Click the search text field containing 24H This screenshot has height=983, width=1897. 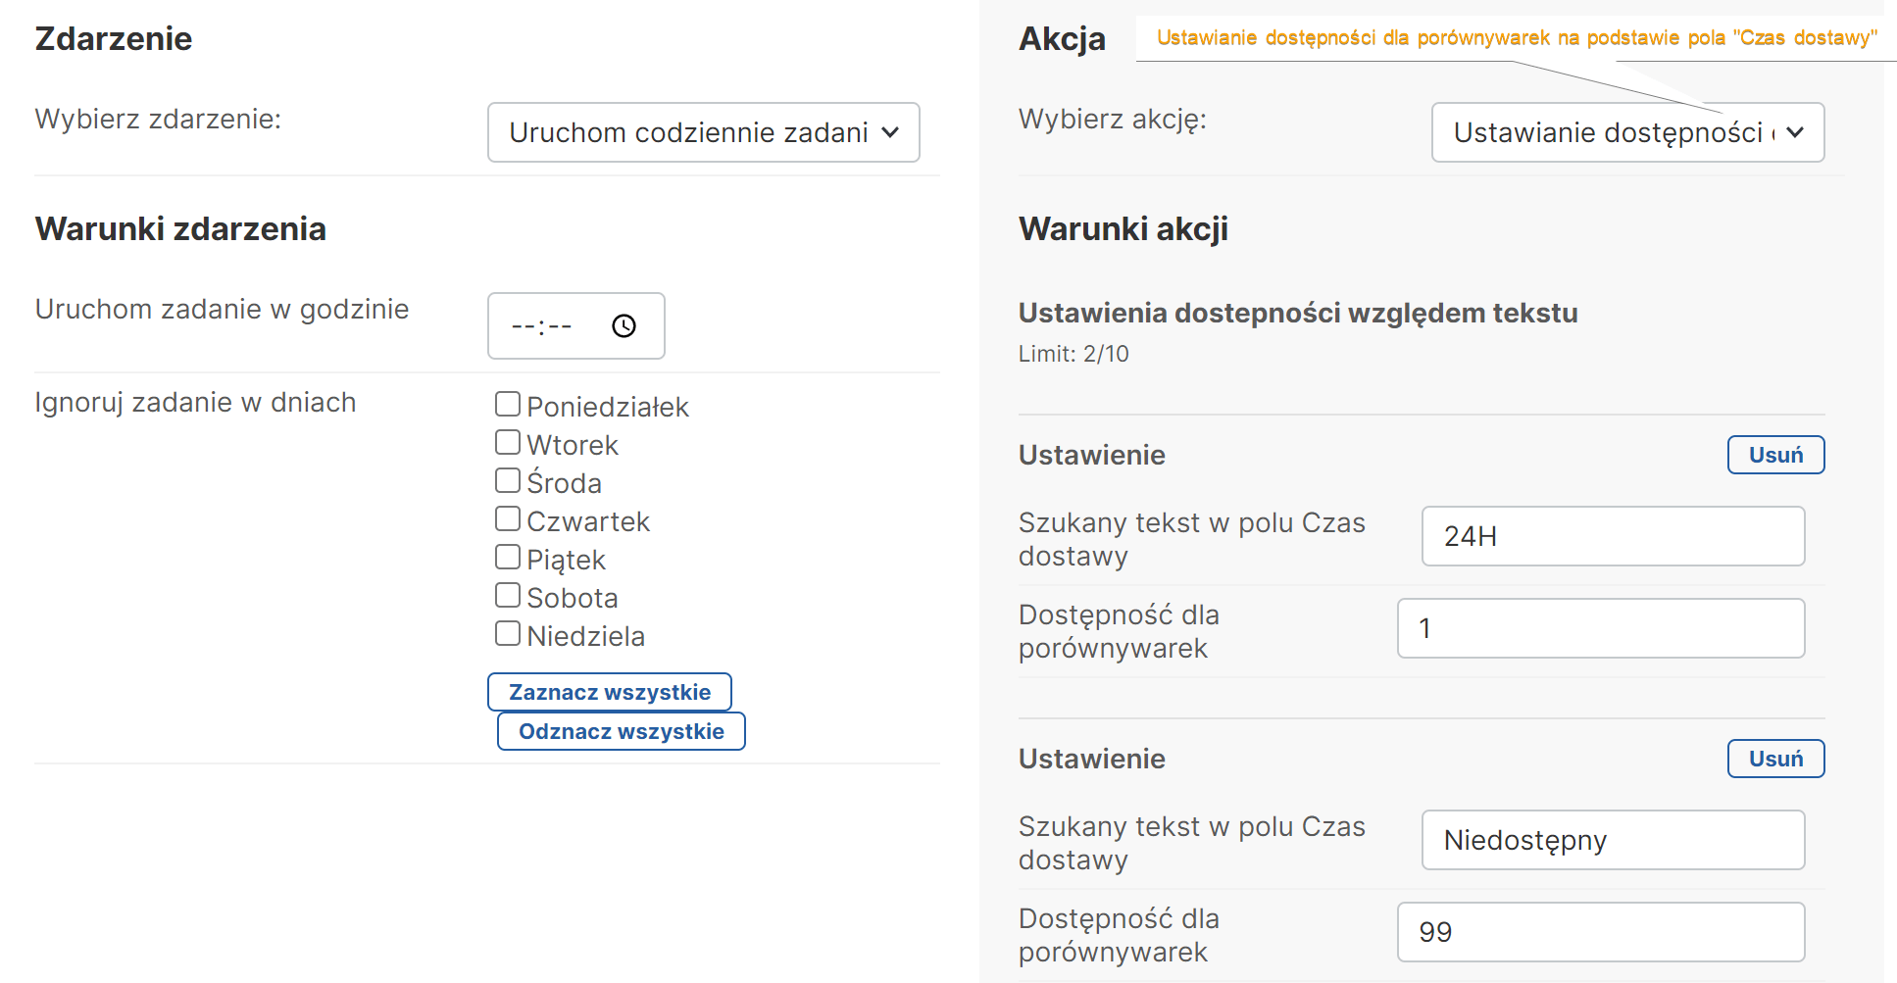click(x=1612, y=536)
